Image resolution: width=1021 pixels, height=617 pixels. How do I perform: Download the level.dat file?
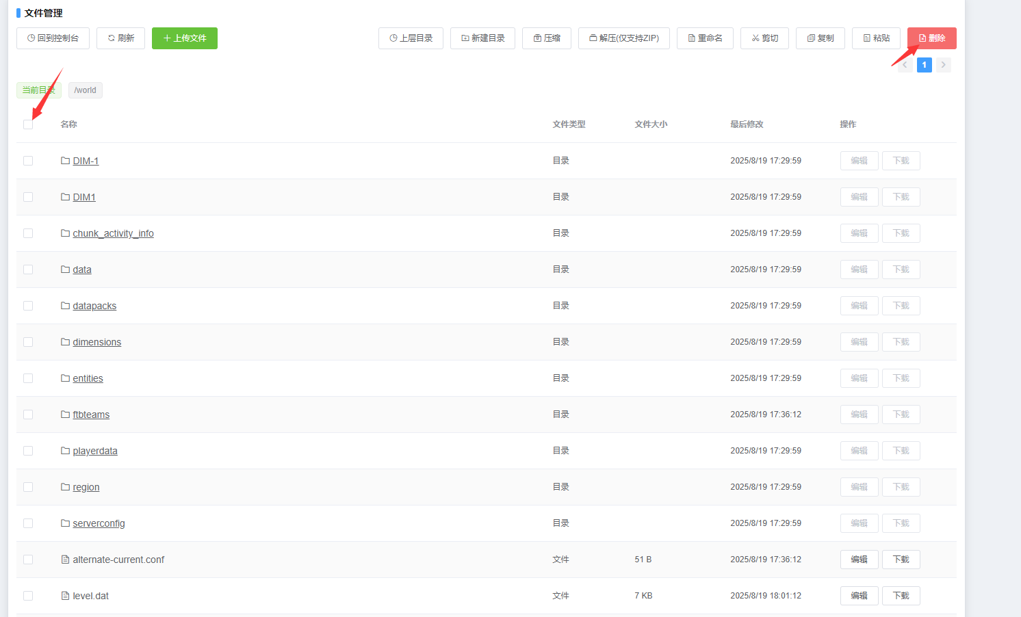pos(901,596)
